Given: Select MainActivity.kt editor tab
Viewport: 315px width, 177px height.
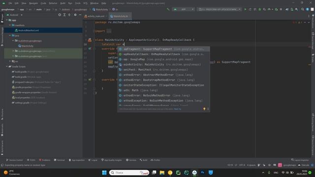Looking at the screenshot, I should [120, 16].
